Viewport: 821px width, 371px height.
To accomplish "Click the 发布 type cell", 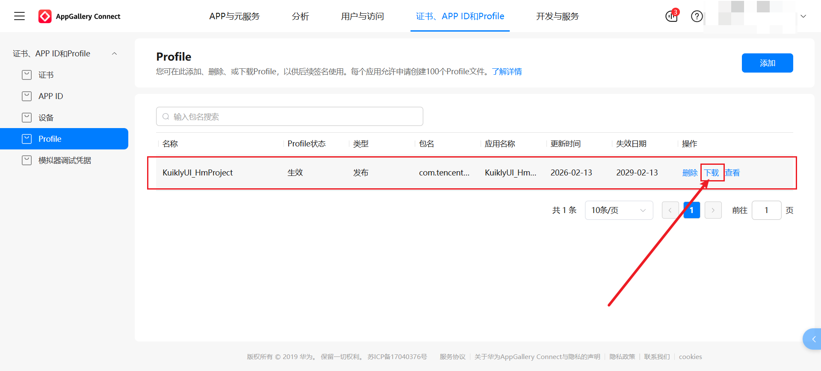I will click(361, 172).
